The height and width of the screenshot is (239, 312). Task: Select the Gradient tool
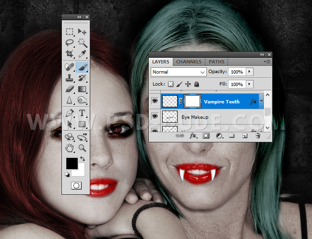[82, 89]
